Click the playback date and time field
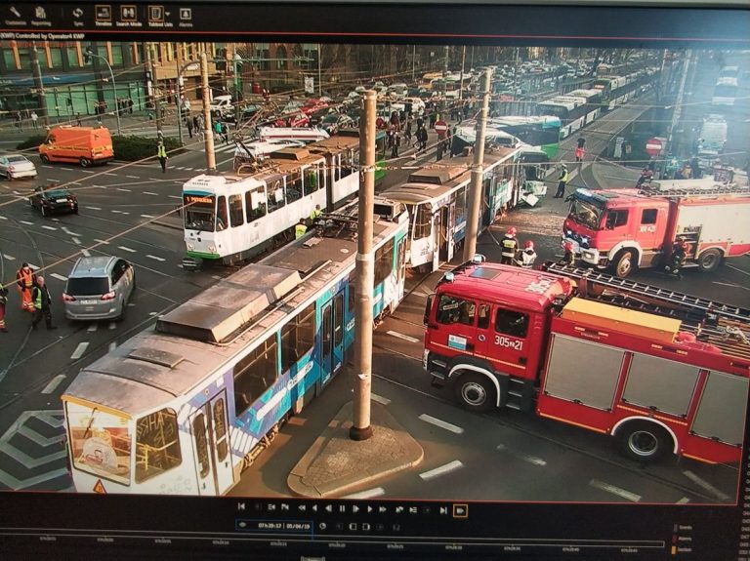 click(275, 525)
